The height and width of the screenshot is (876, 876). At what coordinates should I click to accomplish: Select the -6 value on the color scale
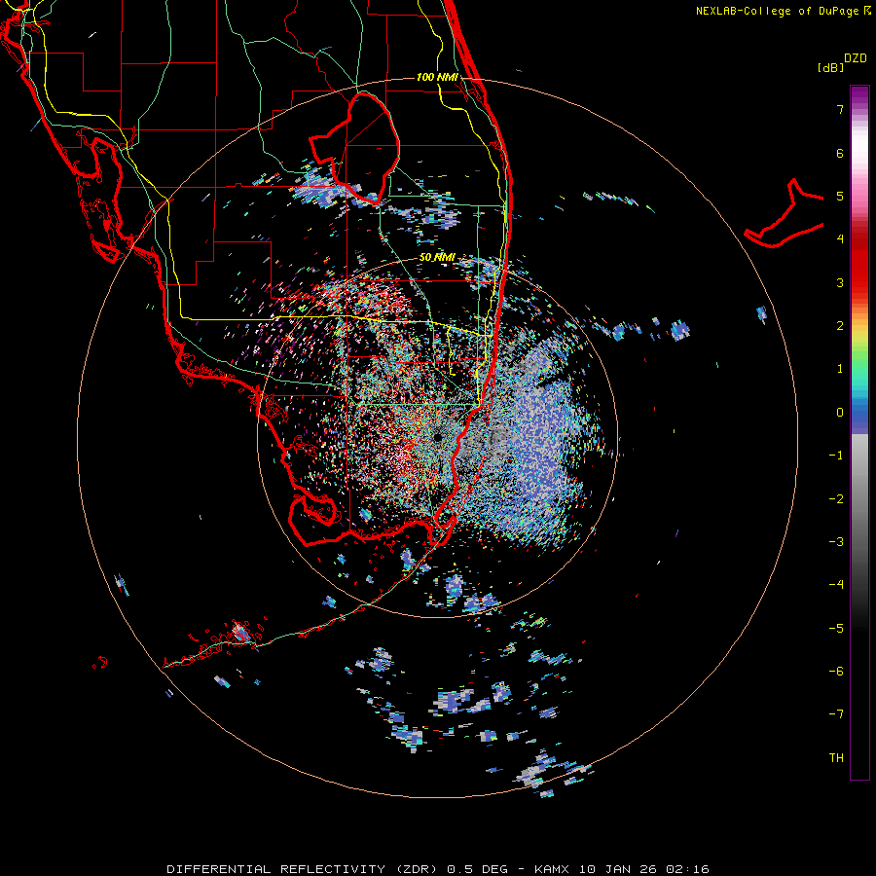tap(836, 672)
